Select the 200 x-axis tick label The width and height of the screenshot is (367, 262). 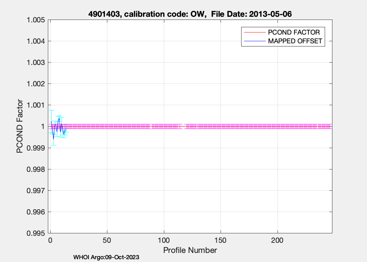(x=277, y=241)
